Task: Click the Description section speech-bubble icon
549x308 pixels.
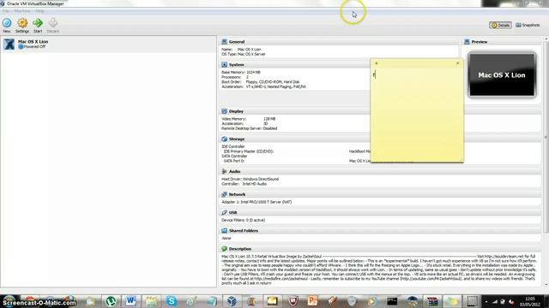Action: tap(225, 249)
